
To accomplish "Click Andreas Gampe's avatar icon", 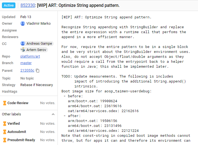I will (23, 44).
